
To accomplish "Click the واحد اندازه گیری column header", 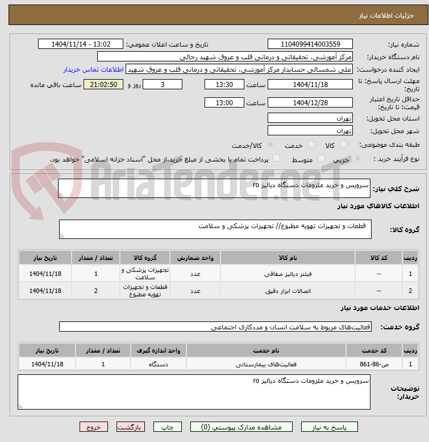I will tap(158, 350).
